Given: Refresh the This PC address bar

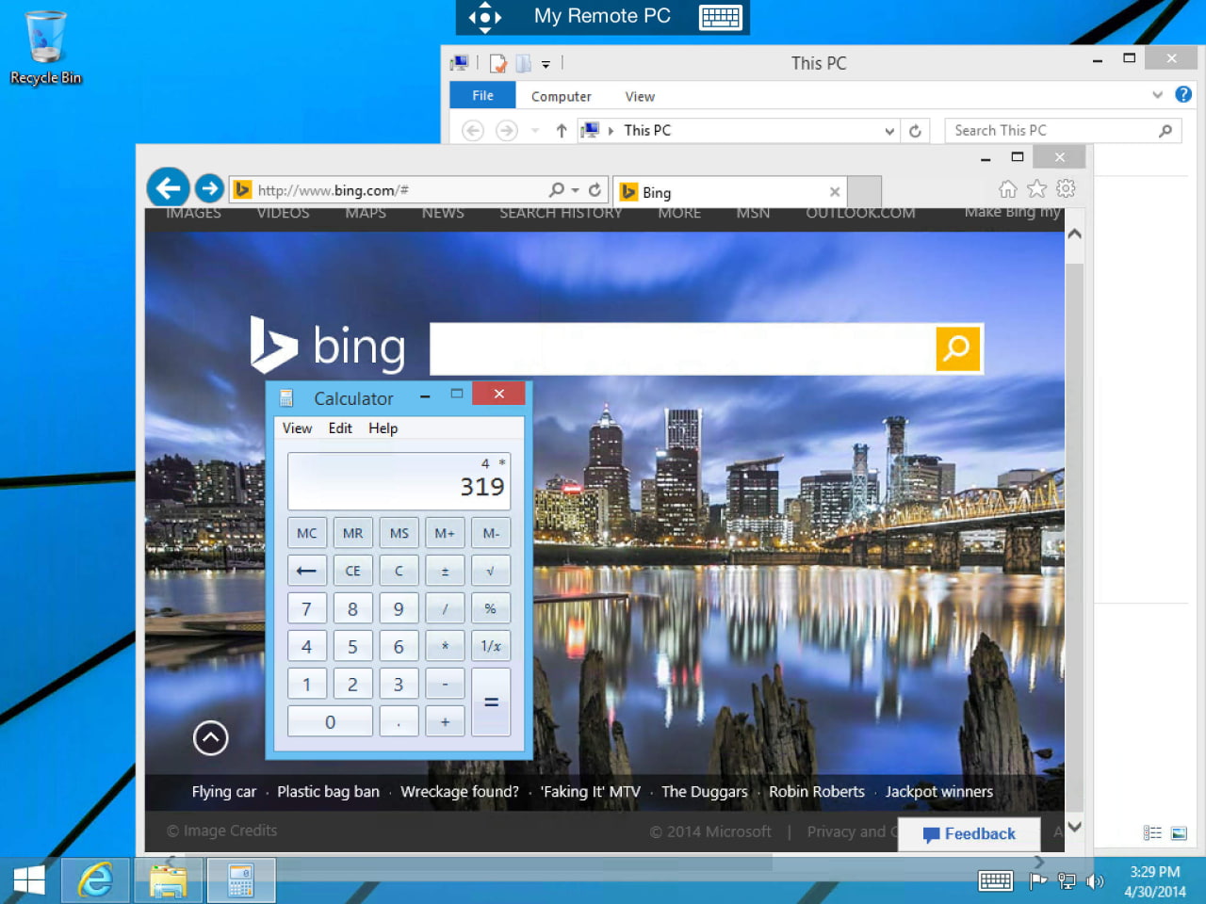Looking at the screenshot, I should click(x=915, y=131).
